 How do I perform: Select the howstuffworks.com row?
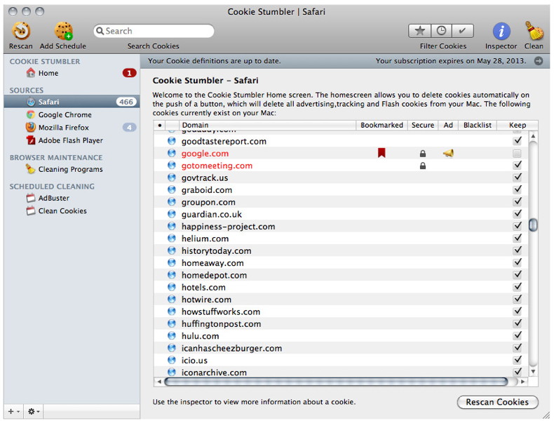[x=341, y=311]
